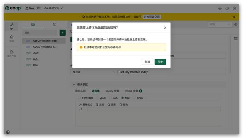
Task: Open the root directory group dropdown
Action: 94,72
